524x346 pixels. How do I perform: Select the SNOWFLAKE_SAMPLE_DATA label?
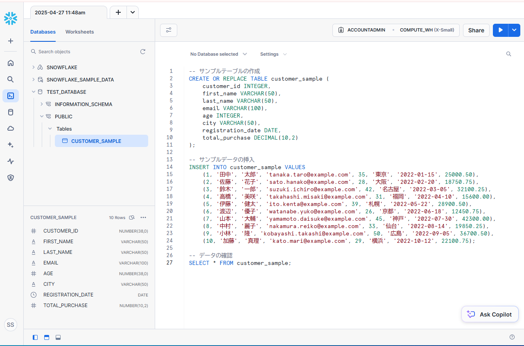80,79
